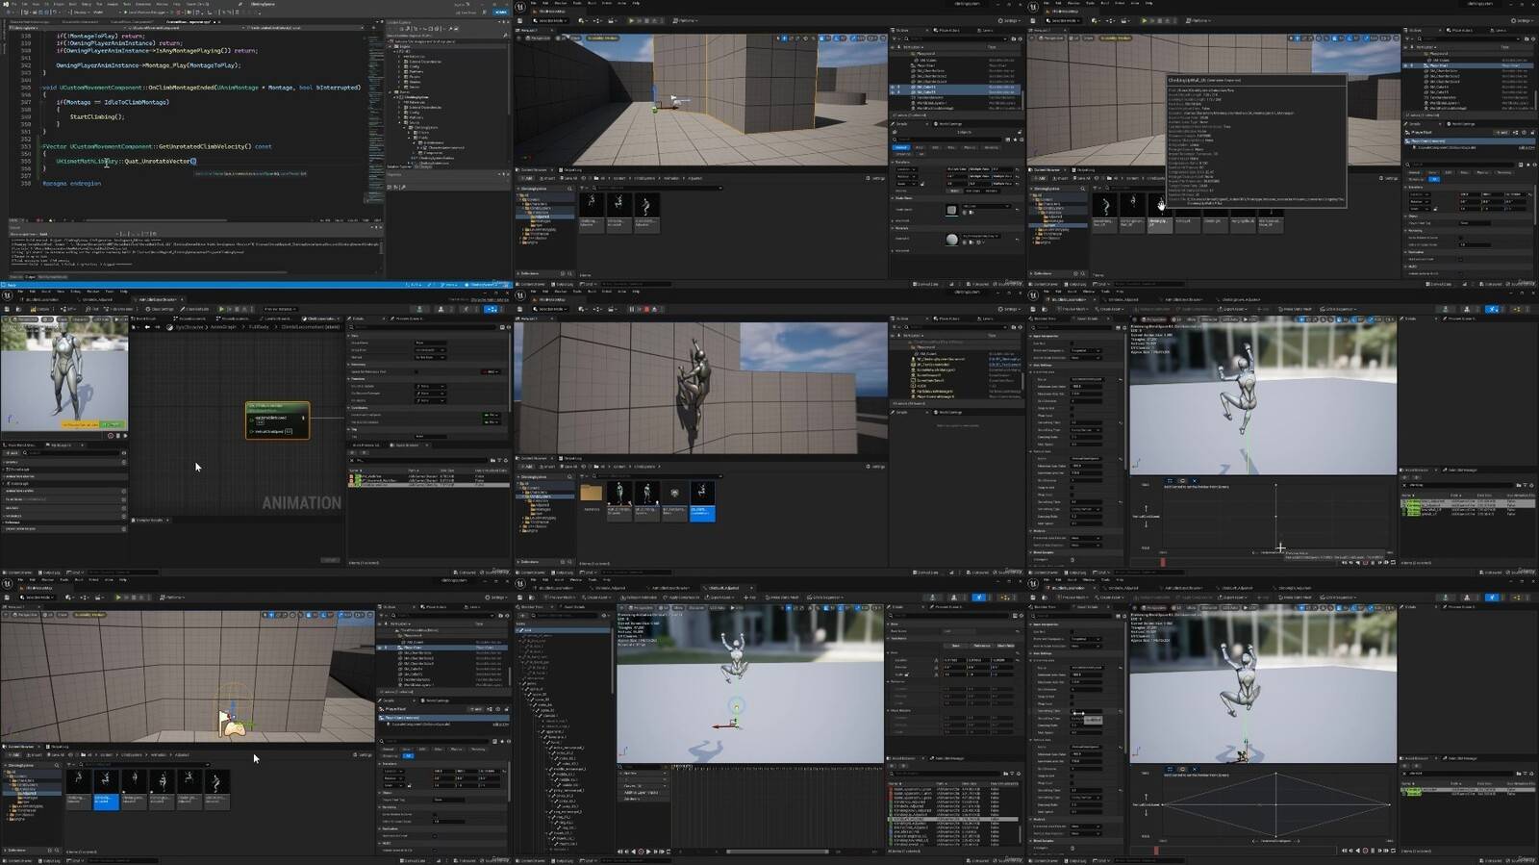This screenshot has width=1539, height=865.
Task: Switch to the Output tab at the bottom of Visual Studio
Action: point(30,277)
